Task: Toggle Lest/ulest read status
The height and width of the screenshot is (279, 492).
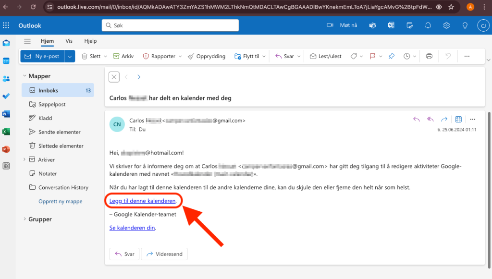Action: point(325,56)
